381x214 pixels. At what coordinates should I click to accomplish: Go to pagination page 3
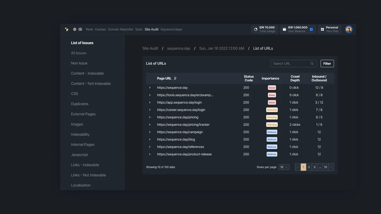314,167
